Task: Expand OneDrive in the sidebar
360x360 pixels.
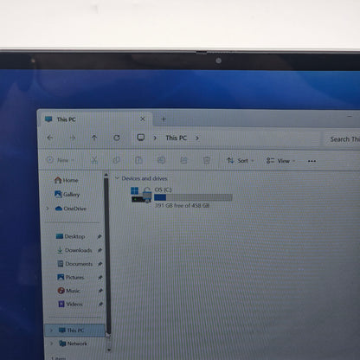Action: pyautogui.click(x=48, y=209)
